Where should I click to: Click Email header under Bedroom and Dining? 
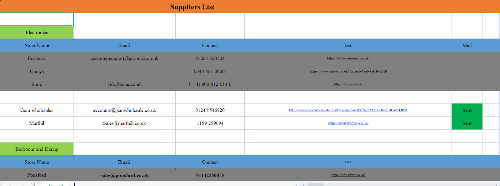click(124, 162)
